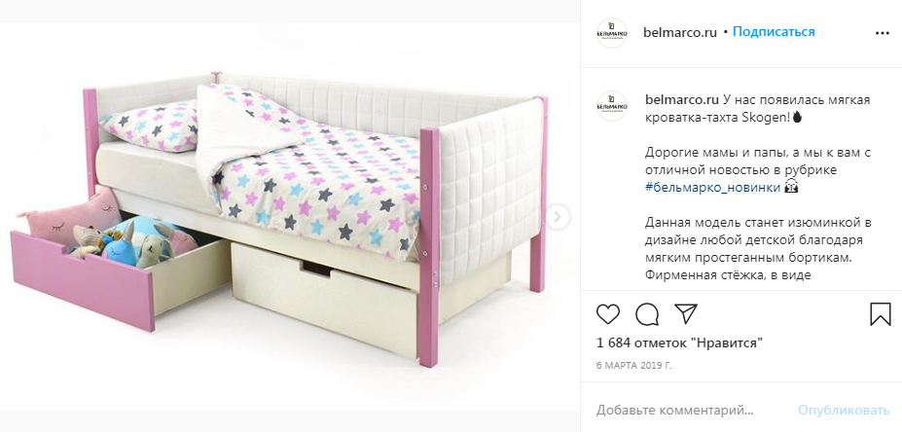Click the fire emoji after Skogen
The image size is (902, 432).
tap(797, 118)
